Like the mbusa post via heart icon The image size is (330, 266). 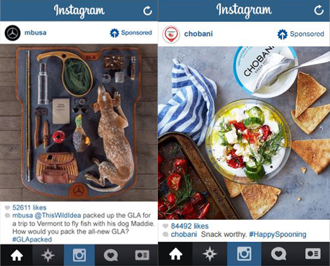(7, 208)
